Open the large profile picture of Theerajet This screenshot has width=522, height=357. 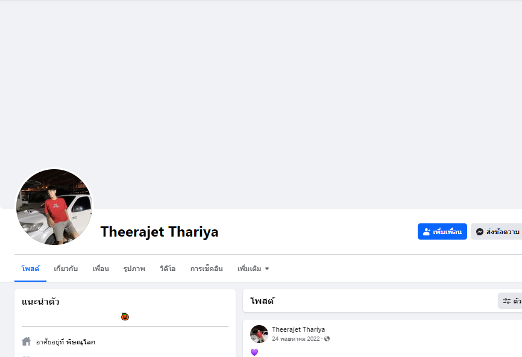point(54,206)
